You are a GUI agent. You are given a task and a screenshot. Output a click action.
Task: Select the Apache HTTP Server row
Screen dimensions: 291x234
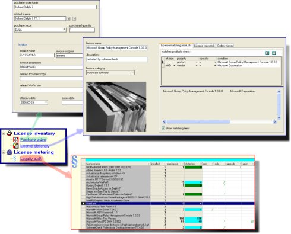(167, 179)
